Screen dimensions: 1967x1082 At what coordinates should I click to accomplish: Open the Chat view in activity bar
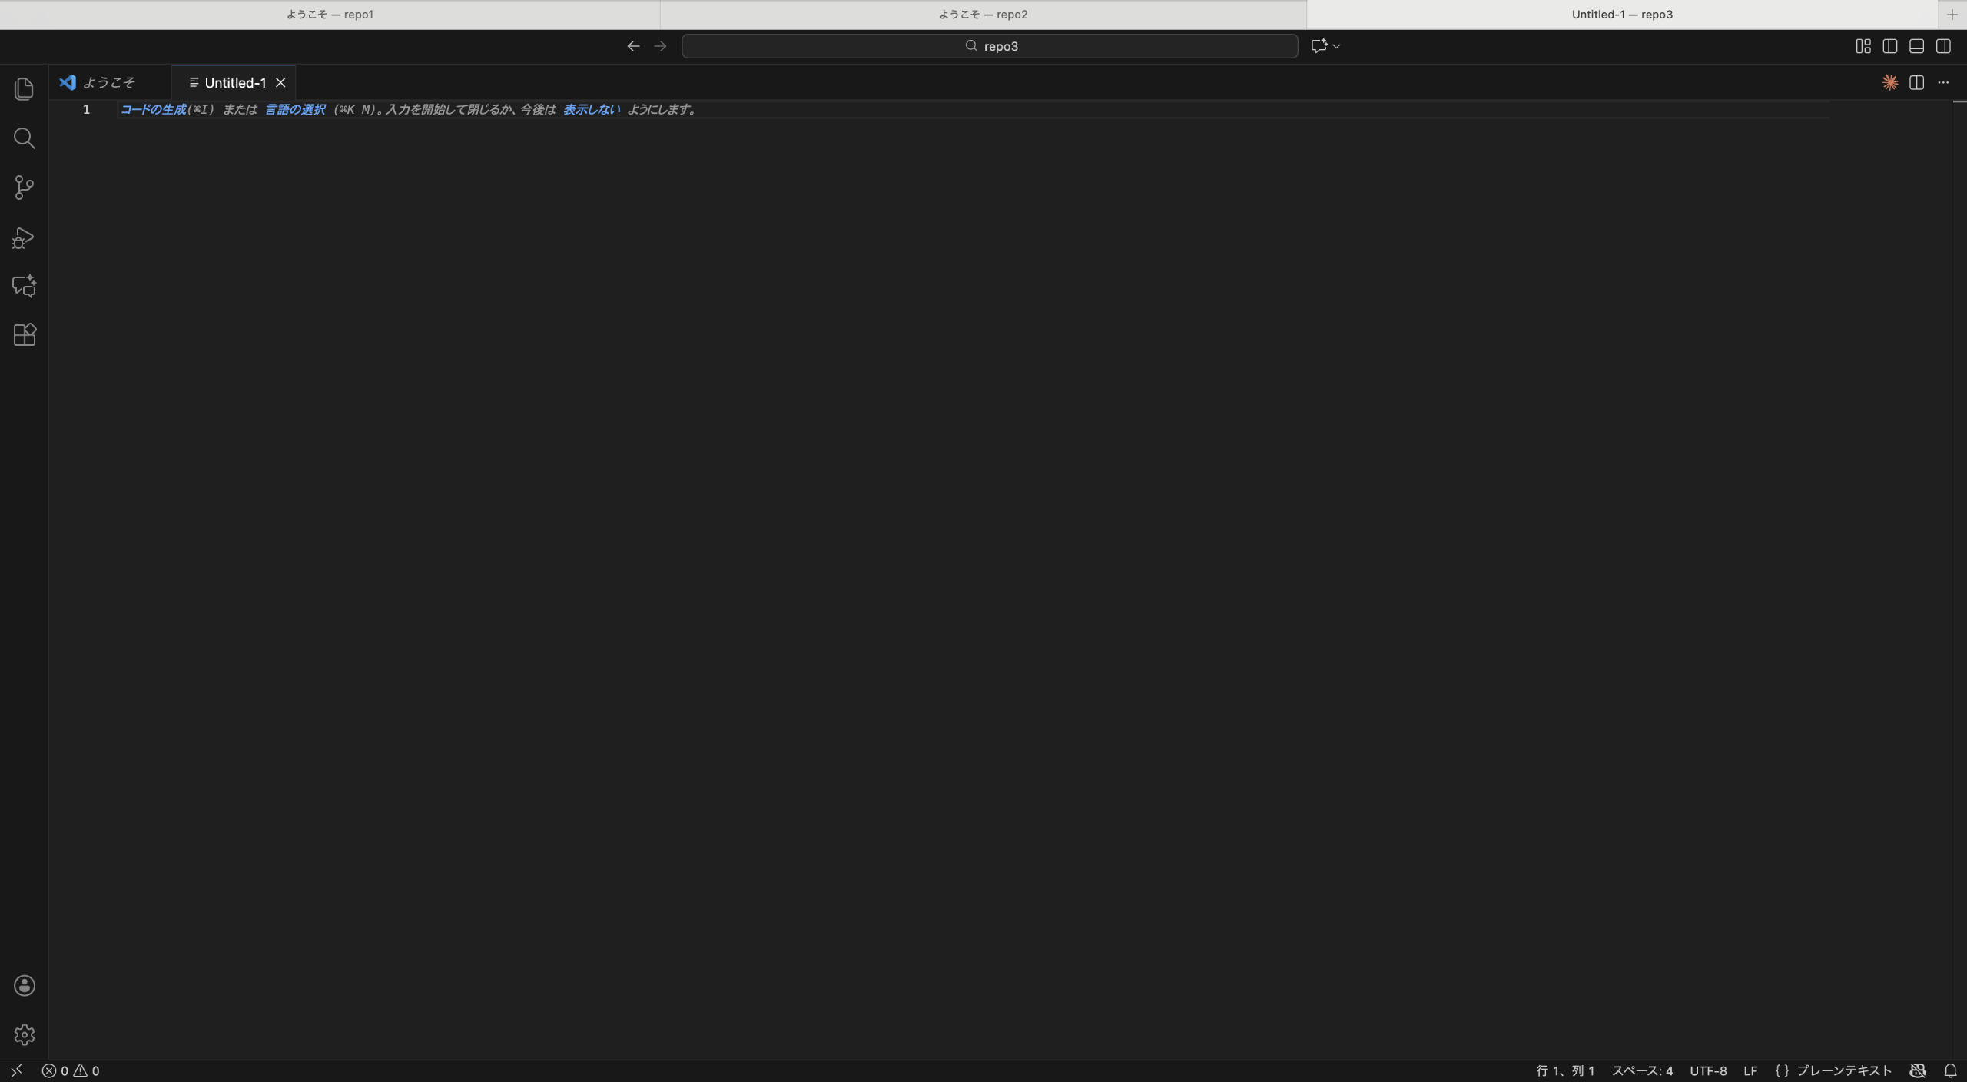(24, 286)
